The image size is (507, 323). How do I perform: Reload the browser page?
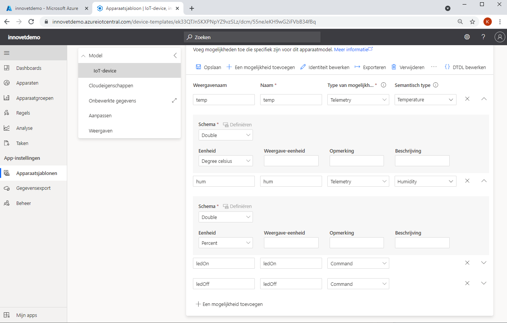point(31,22)
